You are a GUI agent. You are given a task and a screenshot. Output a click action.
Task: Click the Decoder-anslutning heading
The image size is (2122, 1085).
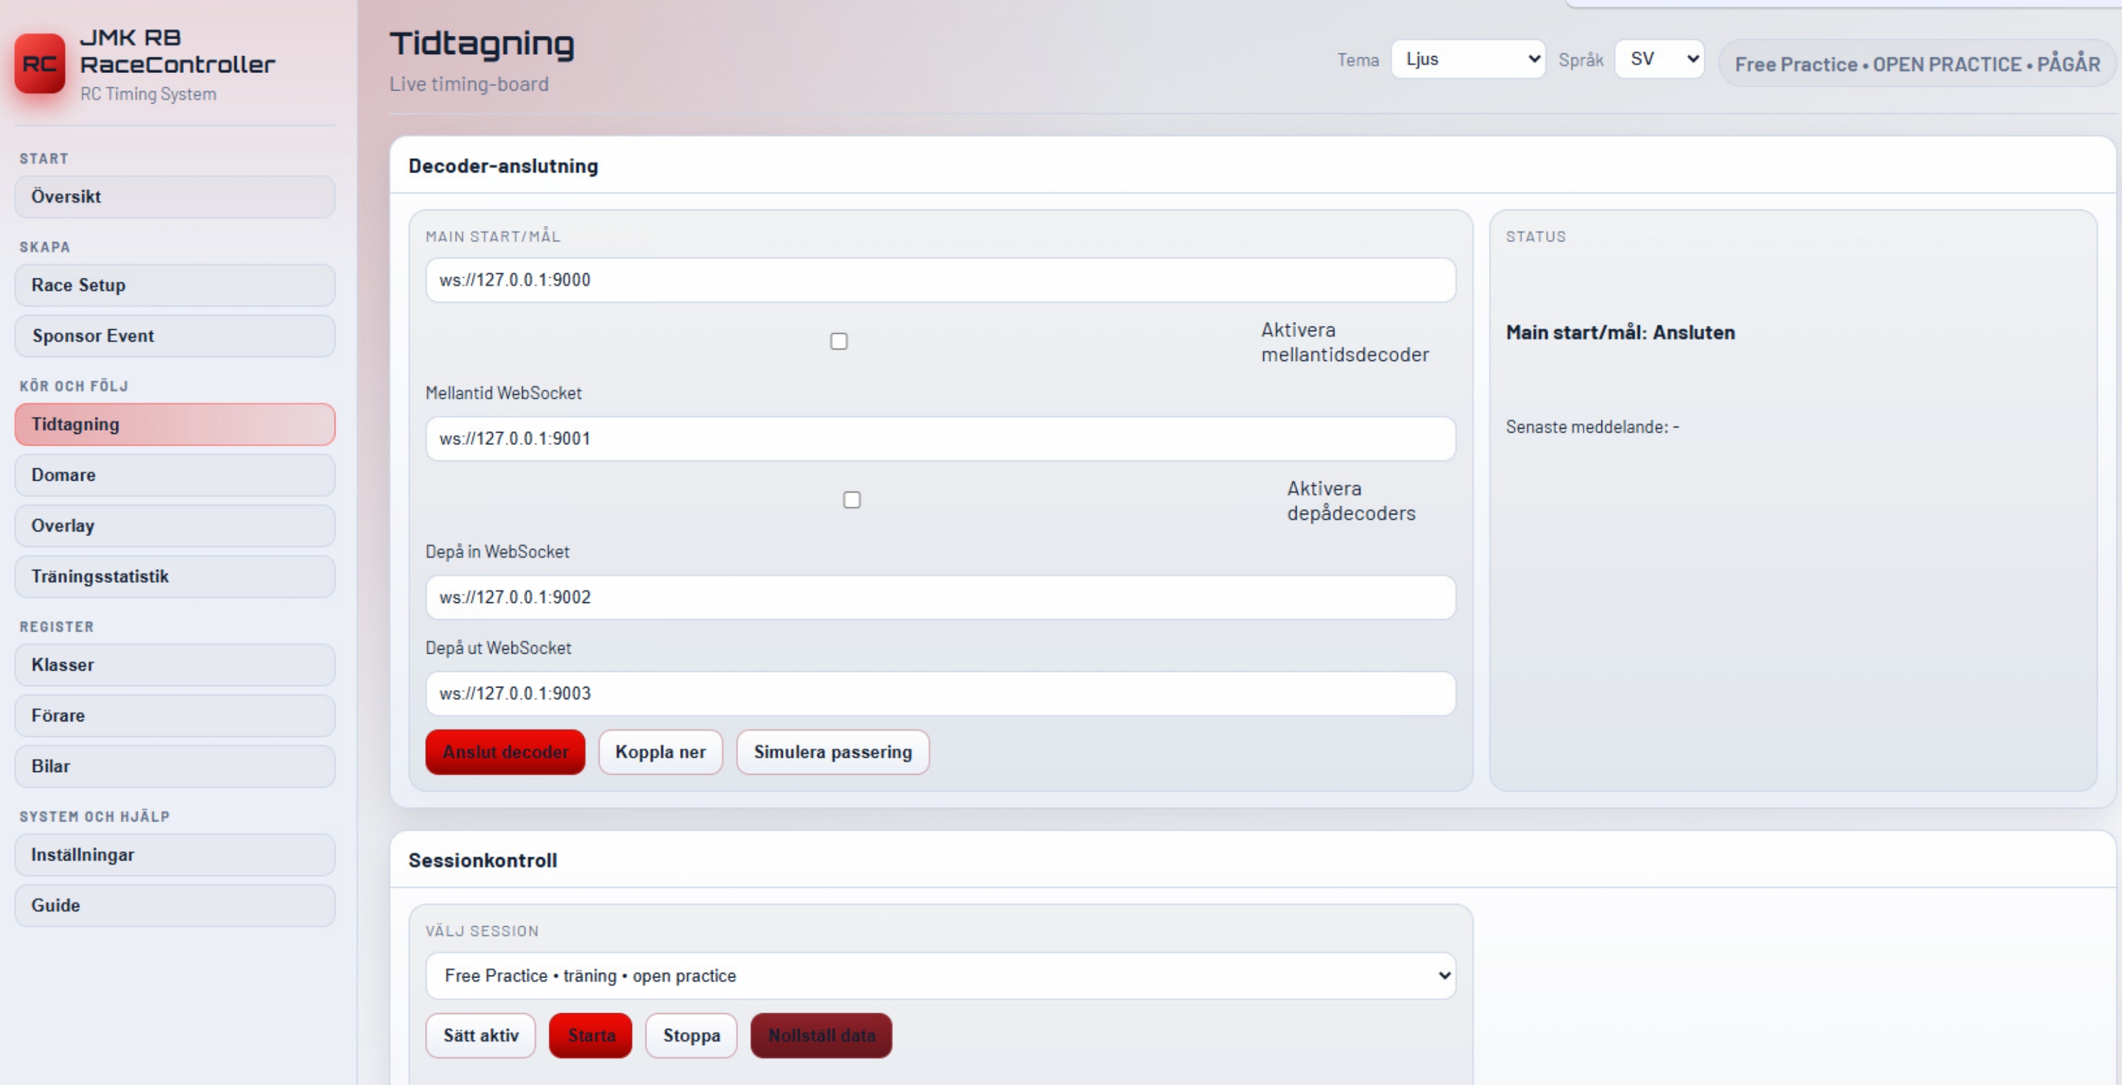pos(504,166)
